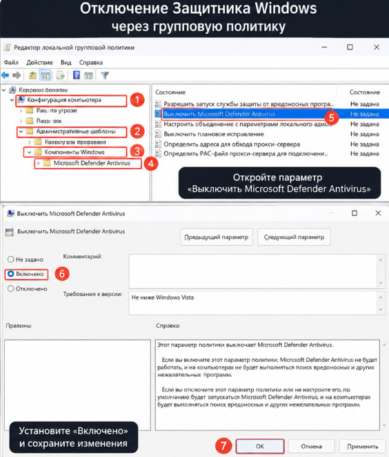Image resolution: width=389 pixels, height=457 pixels.
Task: Open the 'Вид' menu
Action: [66, 62]
